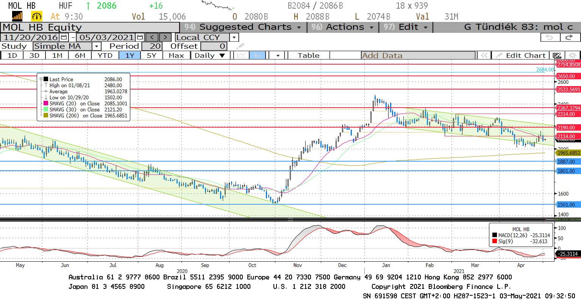The image size is (581, 307).
Task: Click the double left chevron collapse icon
Action: point(484,56)
